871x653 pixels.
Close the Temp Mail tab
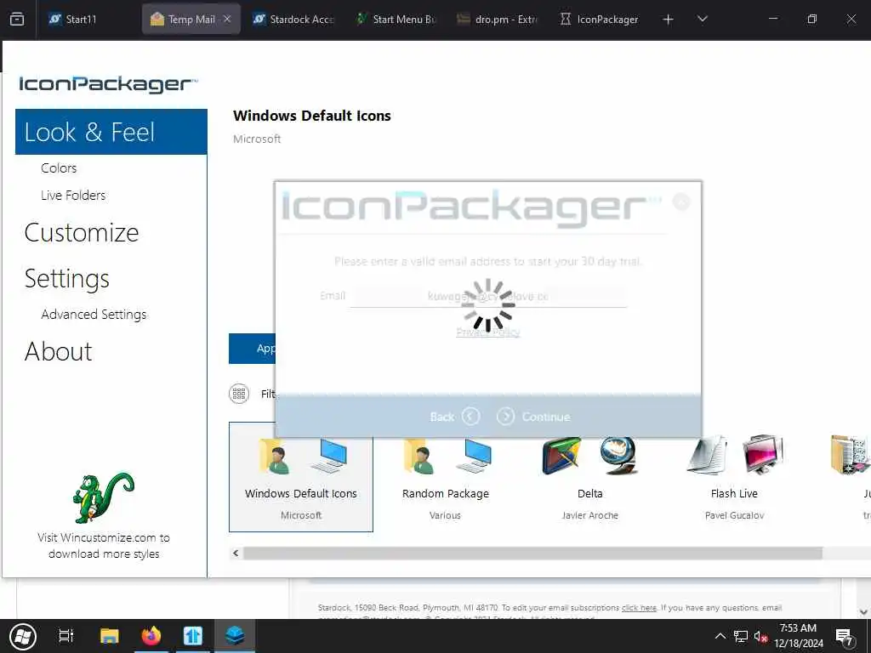(227, 19)
